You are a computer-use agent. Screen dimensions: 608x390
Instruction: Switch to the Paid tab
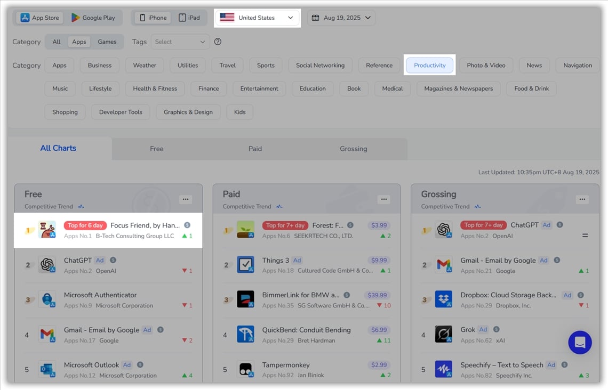click(x=255, y=149)
